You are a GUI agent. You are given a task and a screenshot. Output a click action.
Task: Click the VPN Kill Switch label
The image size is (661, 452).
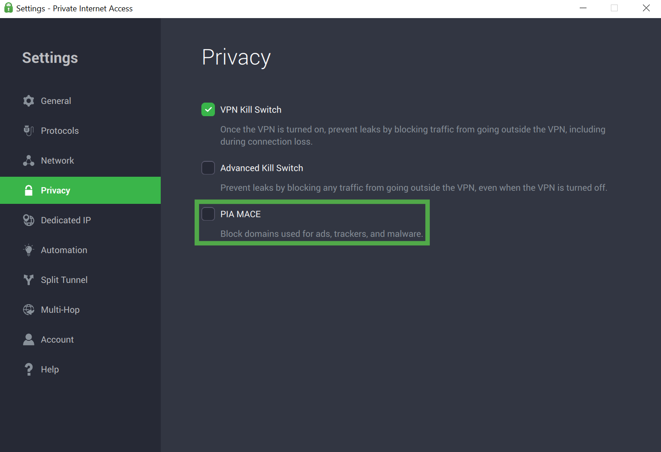251,110
